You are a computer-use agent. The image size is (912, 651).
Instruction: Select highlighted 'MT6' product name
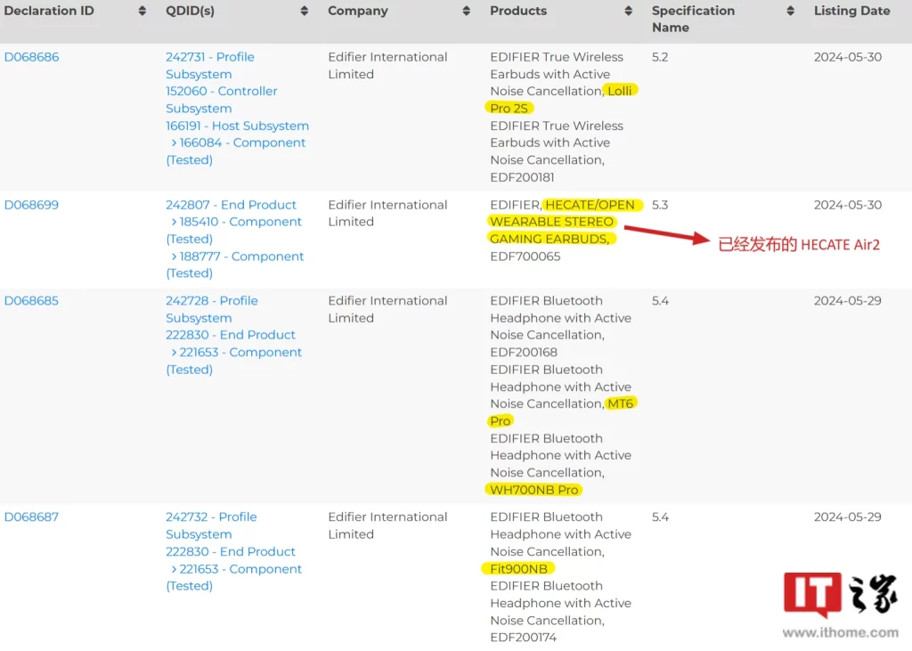pyautogui.click(x=620, y=403)
